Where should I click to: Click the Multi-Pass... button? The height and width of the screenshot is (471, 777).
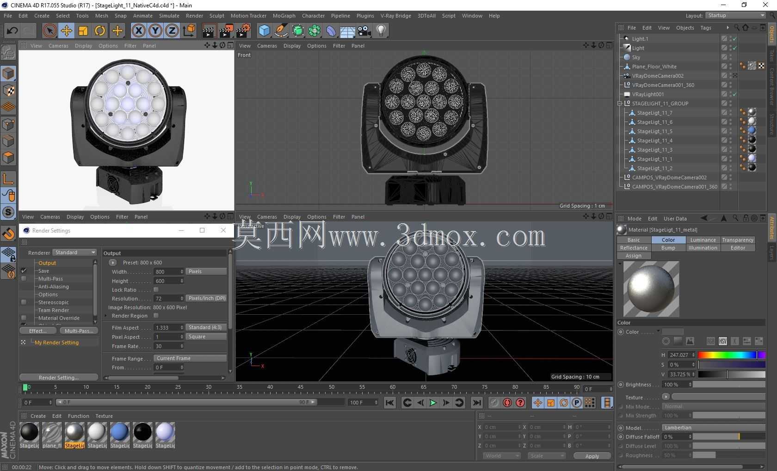click(x=79, y=331)
